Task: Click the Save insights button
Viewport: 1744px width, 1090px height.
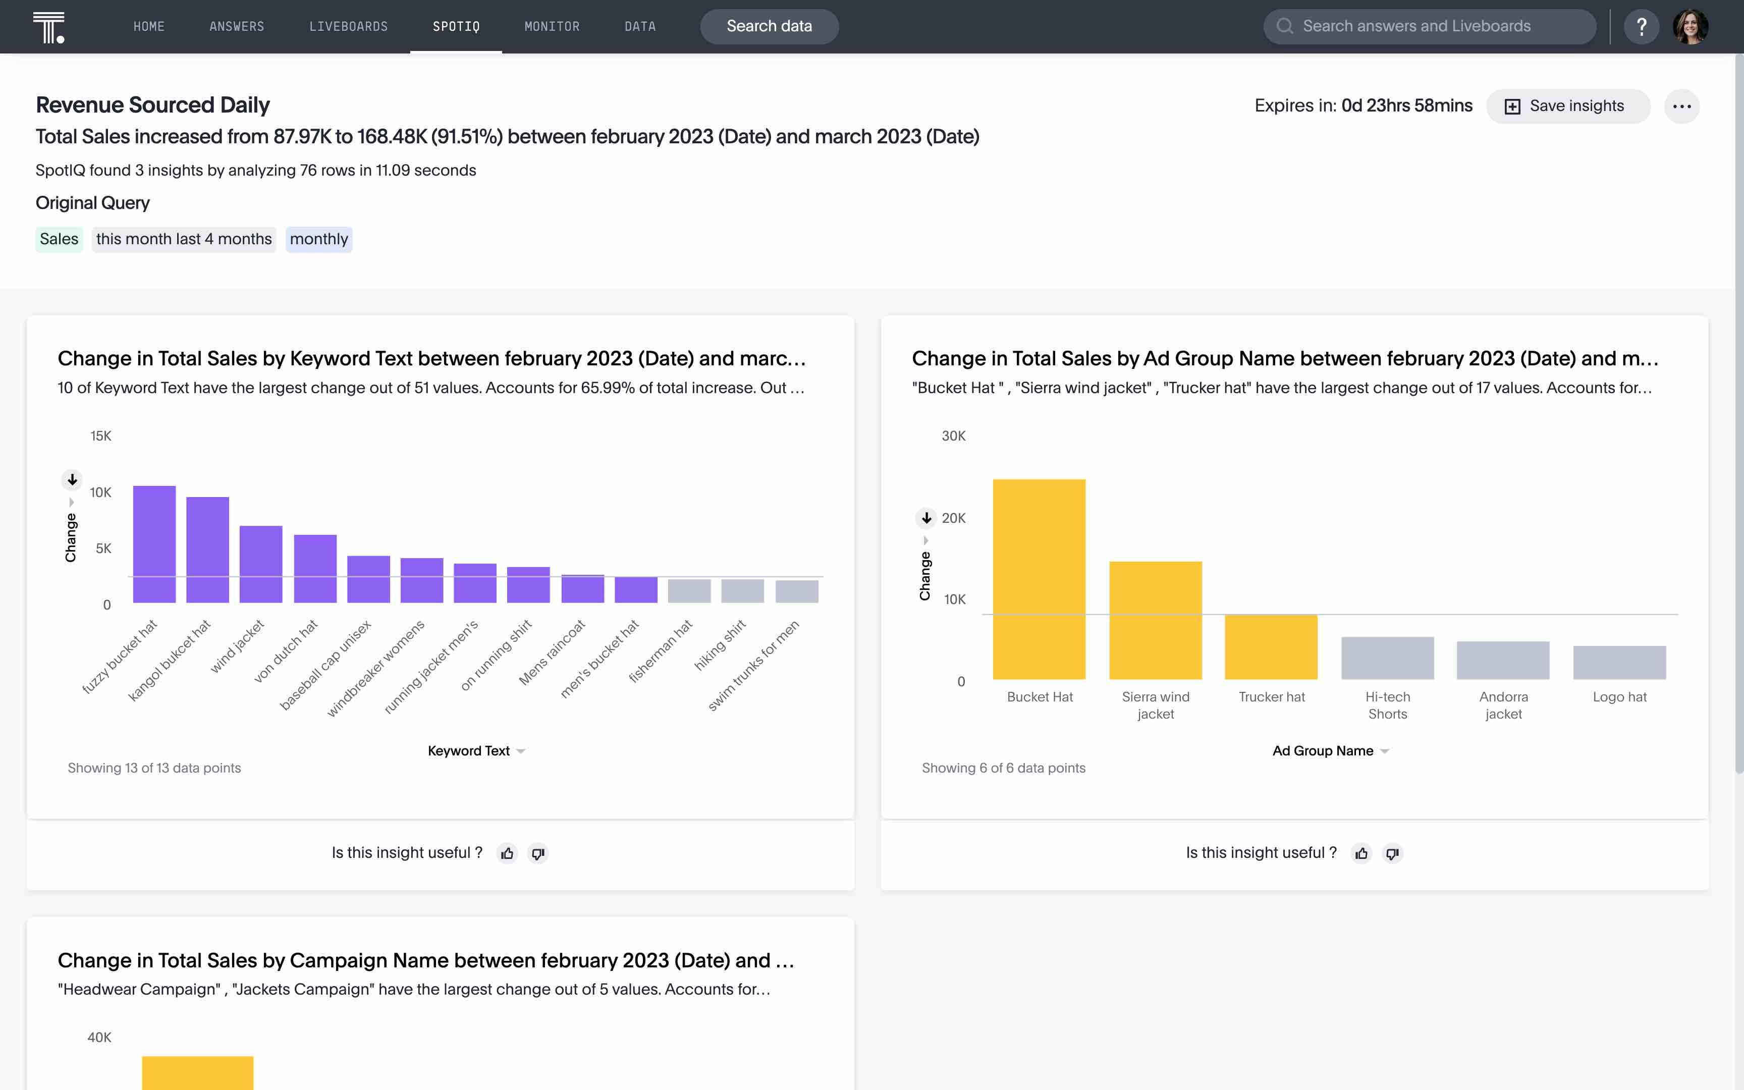Action: coord(1567,106)
